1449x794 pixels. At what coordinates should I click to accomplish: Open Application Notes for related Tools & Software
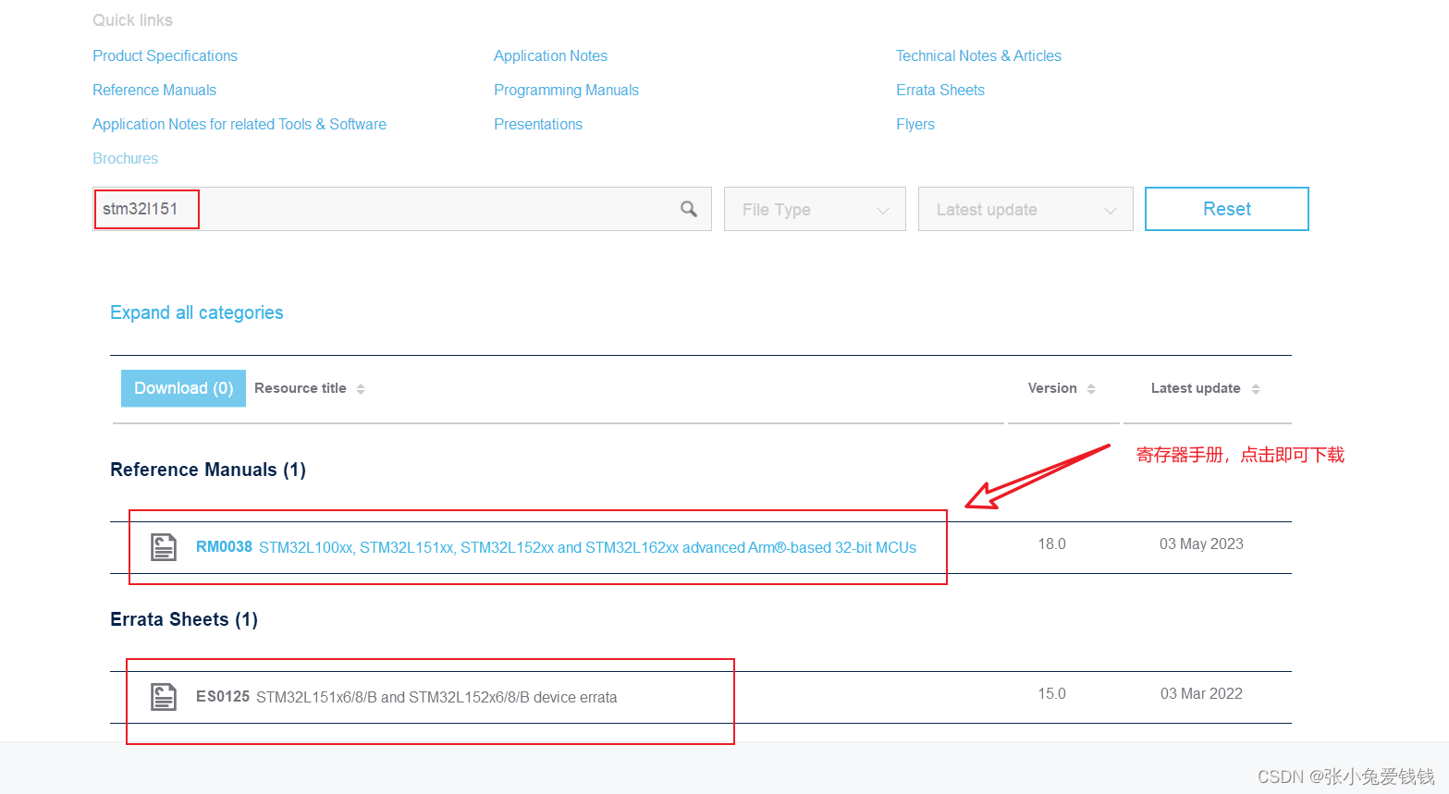[x=239, y=124]
